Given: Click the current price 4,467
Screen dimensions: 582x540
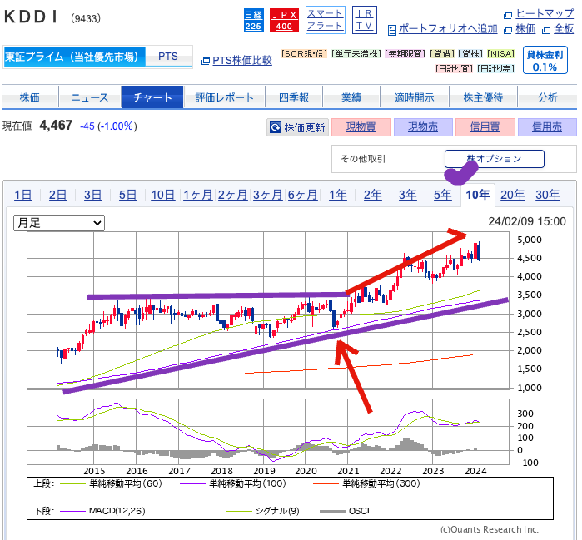Looking at the screenshot, I should (x=56, y=126).
